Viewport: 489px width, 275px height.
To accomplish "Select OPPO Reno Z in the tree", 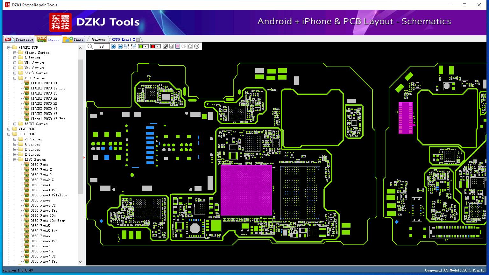I will (41, 170).
